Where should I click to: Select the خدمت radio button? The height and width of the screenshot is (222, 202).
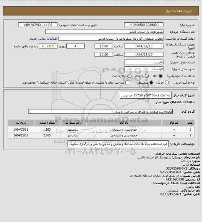(147, 76)
